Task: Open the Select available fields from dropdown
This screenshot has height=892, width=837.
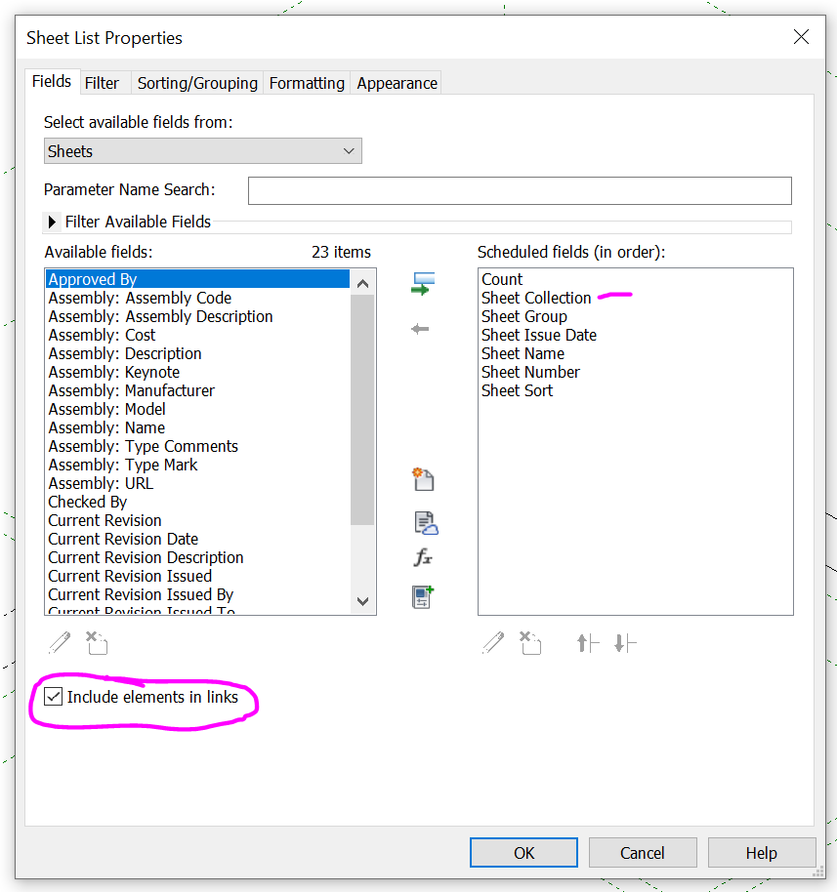Action: [x=349, y=150]
